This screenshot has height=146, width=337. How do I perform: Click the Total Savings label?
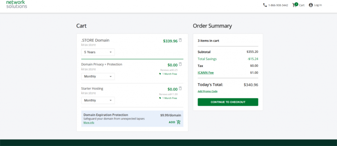pyautogui.click(x=207, y=59)
